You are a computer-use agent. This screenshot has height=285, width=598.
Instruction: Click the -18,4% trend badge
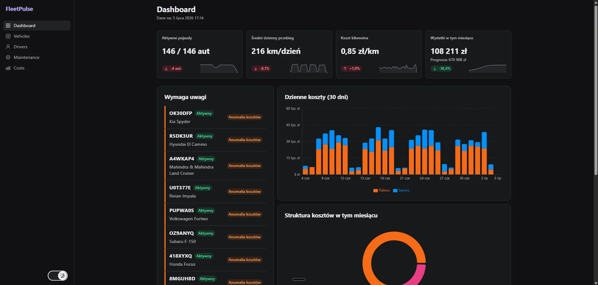tap(441, 69)
